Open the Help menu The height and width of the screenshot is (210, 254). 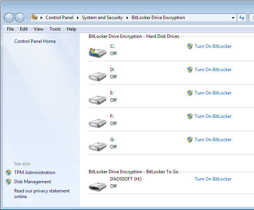(x=71, y=29)
